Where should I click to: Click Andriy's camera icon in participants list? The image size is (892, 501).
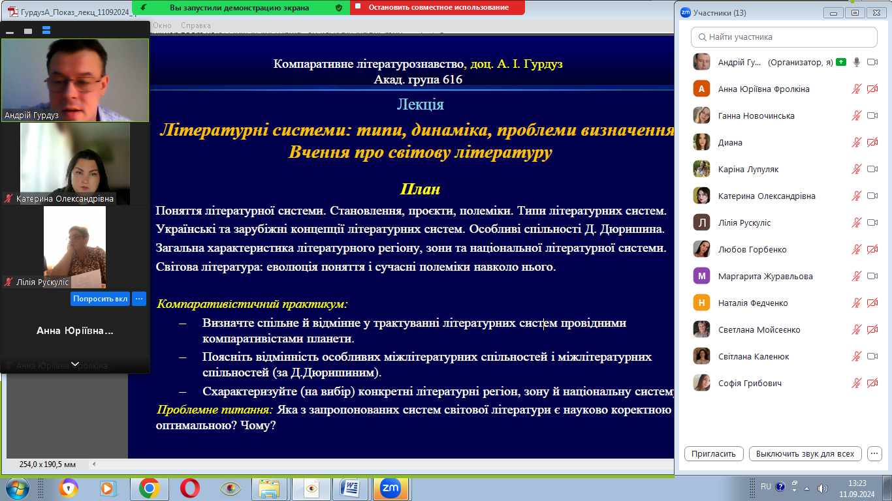pyautogui.click(x=872, y=62)
